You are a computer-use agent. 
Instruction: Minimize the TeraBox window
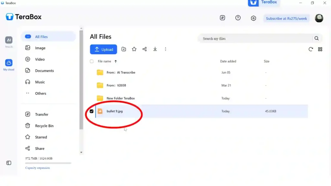click(300, 3)
